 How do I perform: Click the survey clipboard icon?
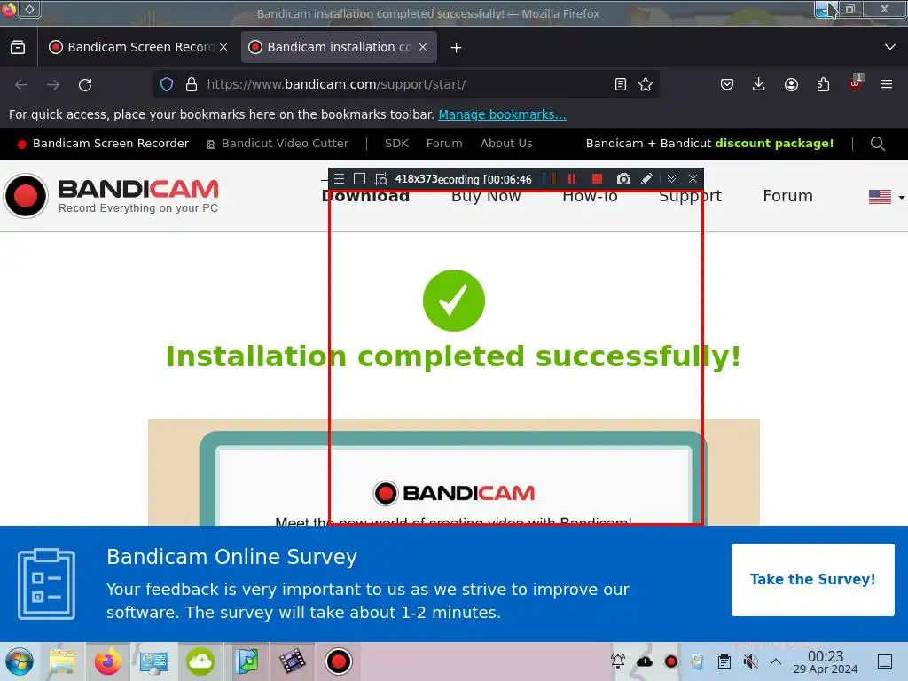[x=46, y=583]
